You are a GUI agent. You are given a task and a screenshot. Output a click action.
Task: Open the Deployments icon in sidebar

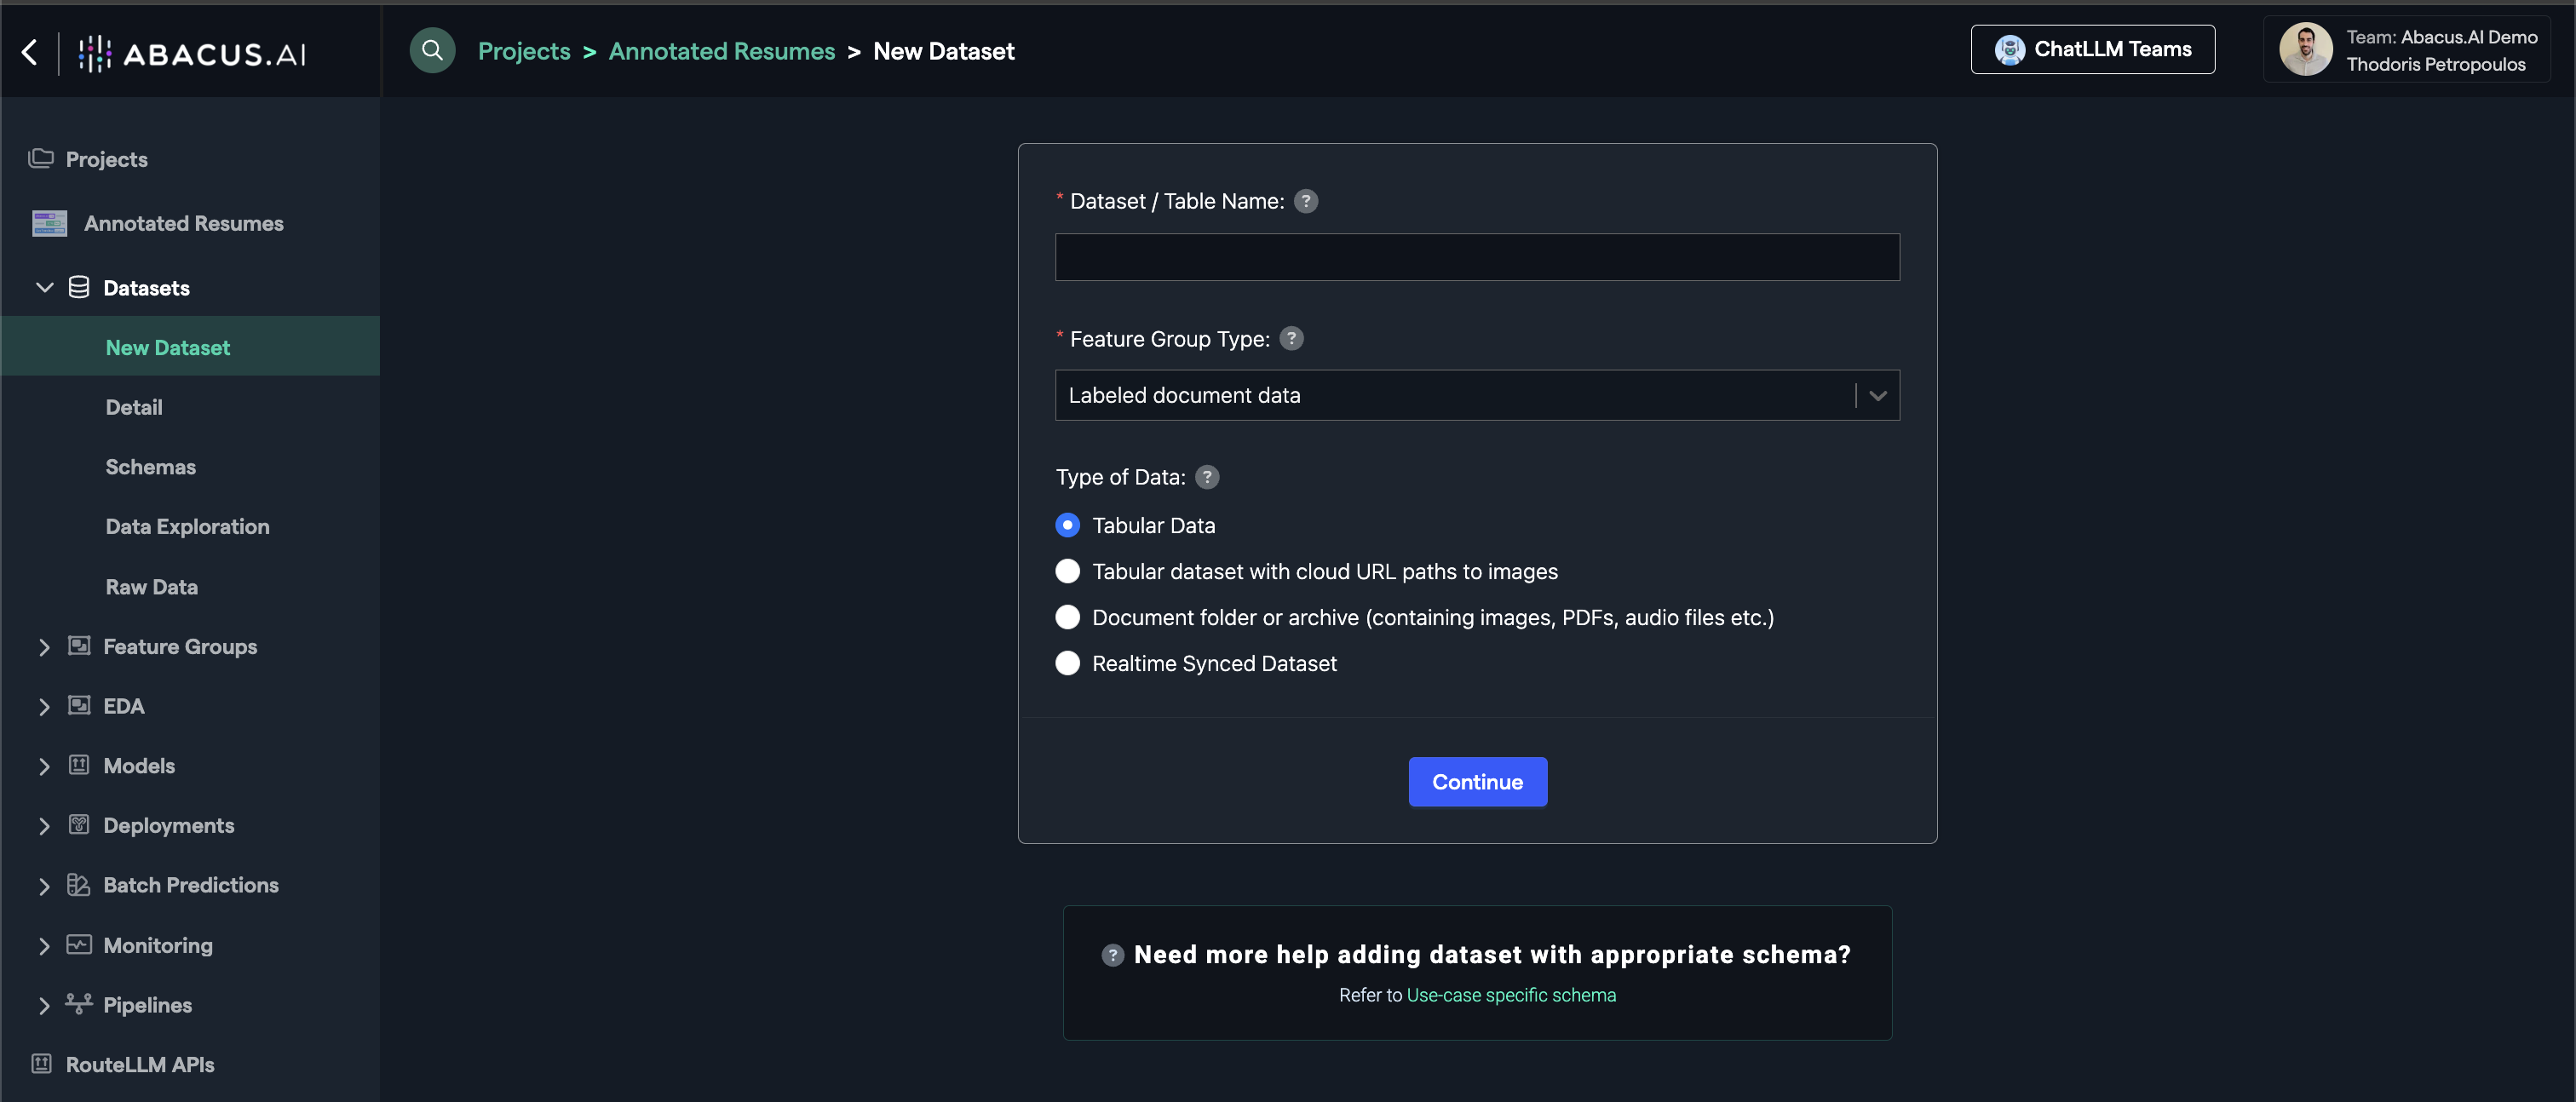point(78,825)
